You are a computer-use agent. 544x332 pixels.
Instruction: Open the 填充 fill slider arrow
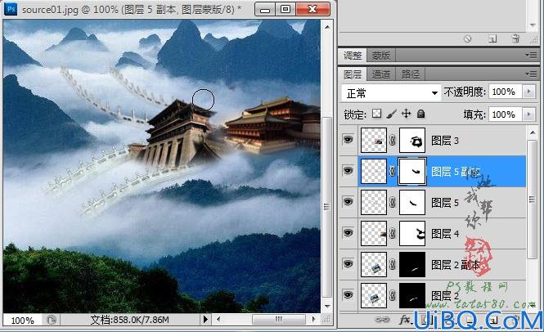pos(528,114)
